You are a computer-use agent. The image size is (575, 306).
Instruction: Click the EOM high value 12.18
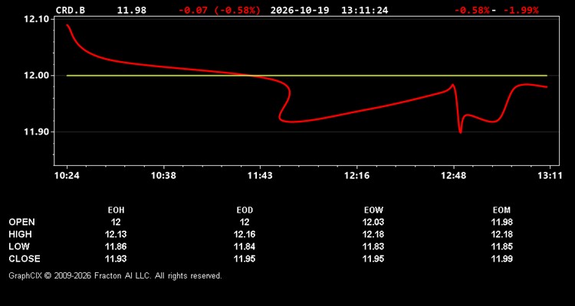tap(501, 234)
